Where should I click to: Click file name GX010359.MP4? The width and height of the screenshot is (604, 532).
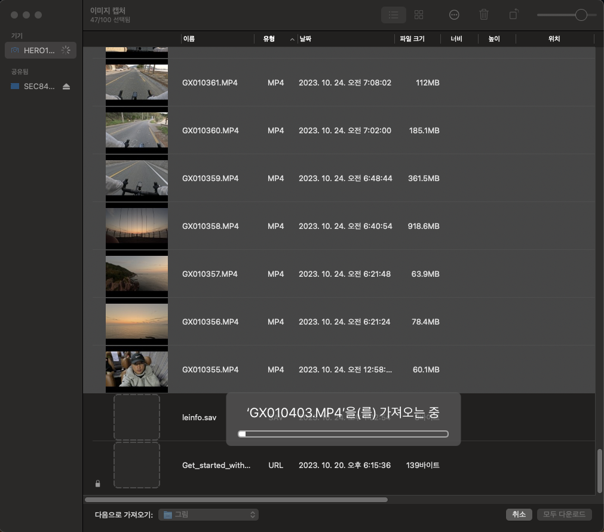point(210,178)
